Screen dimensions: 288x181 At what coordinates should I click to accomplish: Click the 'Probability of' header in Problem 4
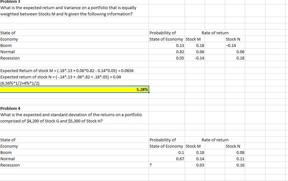coord(163,140)
